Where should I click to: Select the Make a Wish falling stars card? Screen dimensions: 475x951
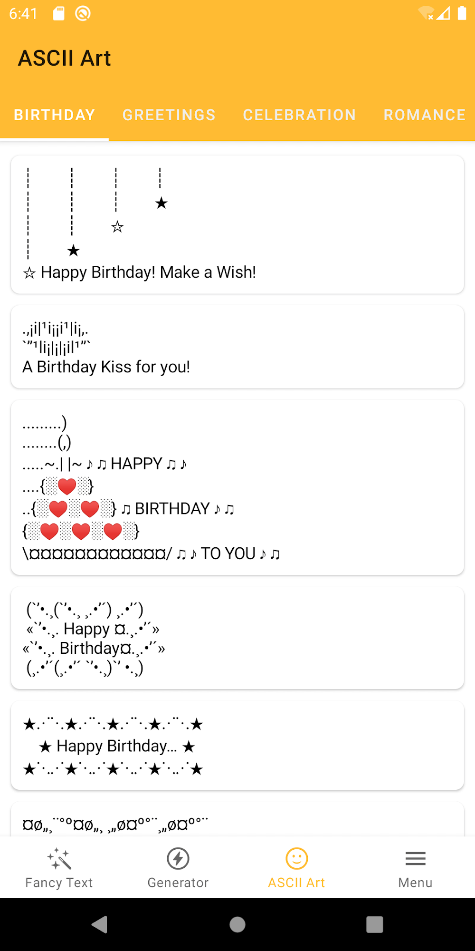coord(237,224)
